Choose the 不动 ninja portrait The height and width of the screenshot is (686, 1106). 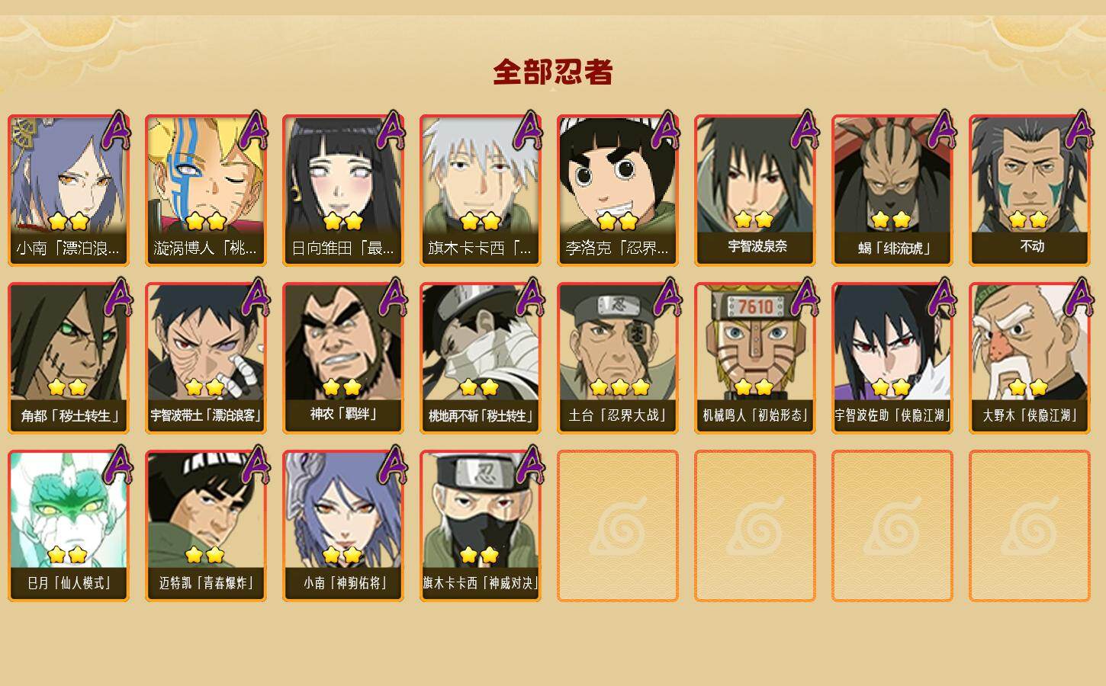click(1029, 191)
